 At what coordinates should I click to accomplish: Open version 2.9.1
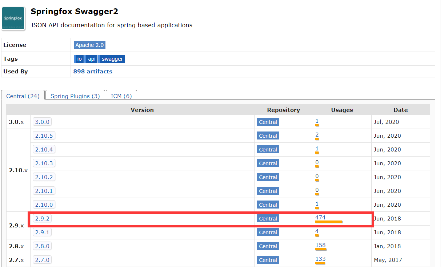coord(43,232)
